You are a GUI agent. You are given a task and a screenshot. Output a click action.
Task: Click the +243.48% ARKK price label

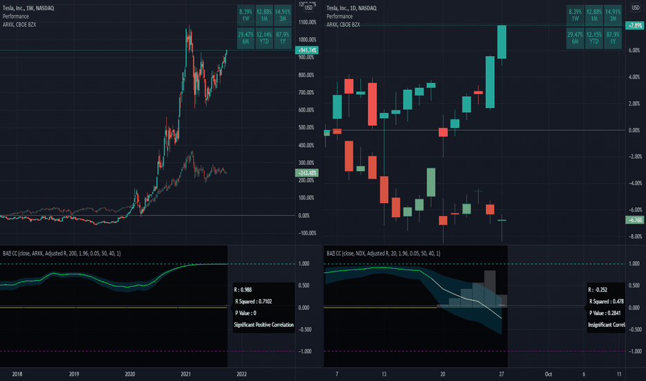tap(307, 173)
